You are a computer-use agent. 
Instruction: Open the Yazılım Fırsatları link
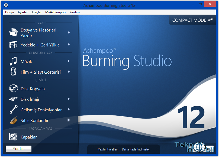click(x=108, y=149)
